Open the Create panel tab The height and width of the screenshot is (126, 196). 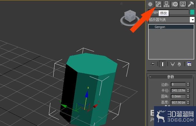click(150, 4)
